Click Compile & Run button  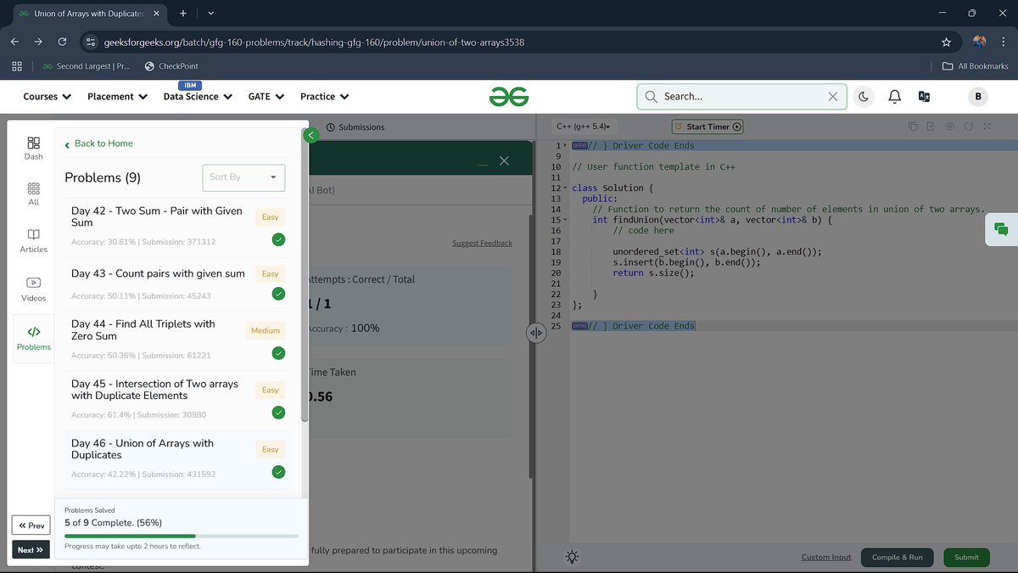[898, 557]
